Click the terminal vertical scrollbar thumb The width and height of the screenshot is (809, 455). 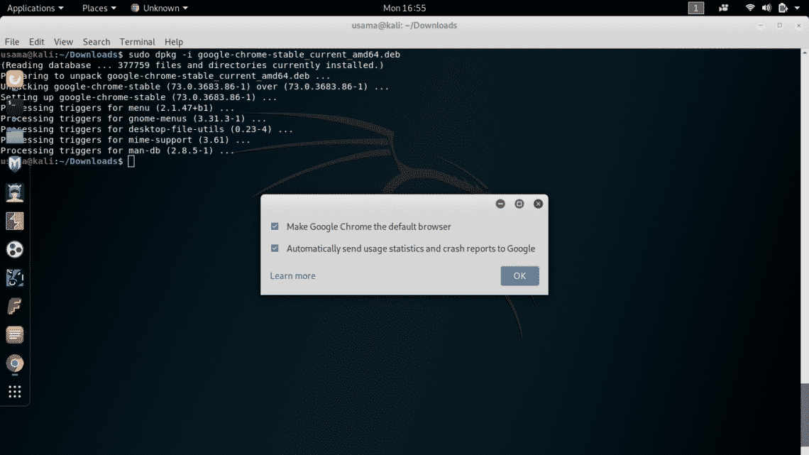click(804, 415)
